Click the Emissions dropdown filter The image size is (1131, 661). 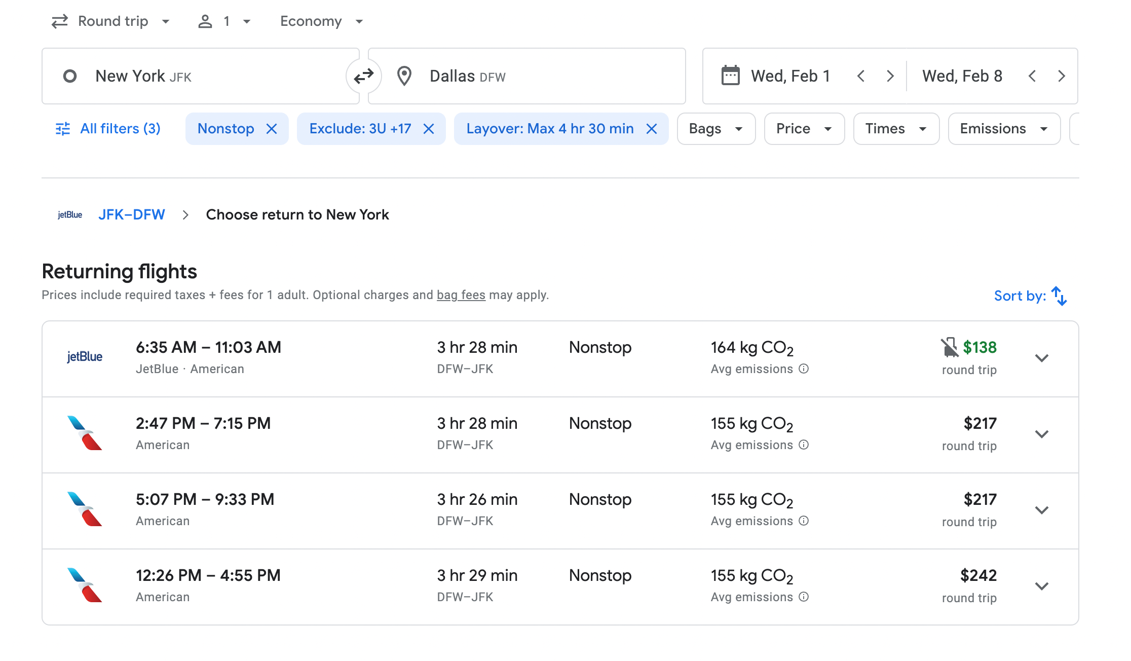[x=1003, y=128]
